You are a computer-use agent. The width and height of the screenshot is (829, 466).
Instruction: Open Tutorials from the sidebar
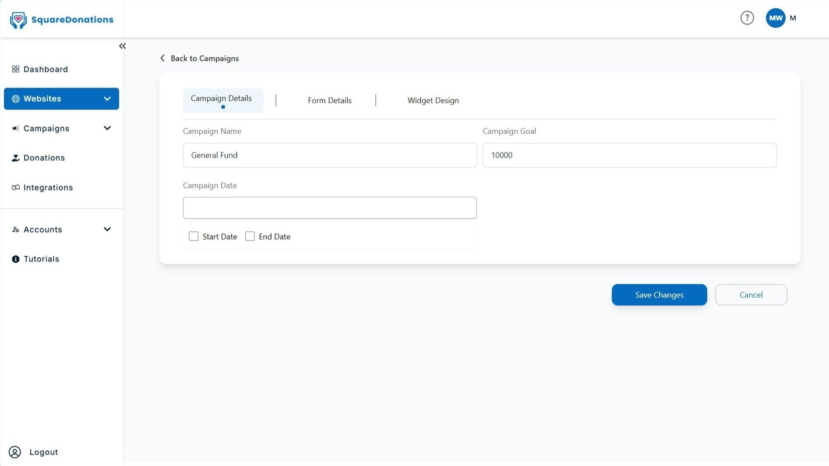41,259
